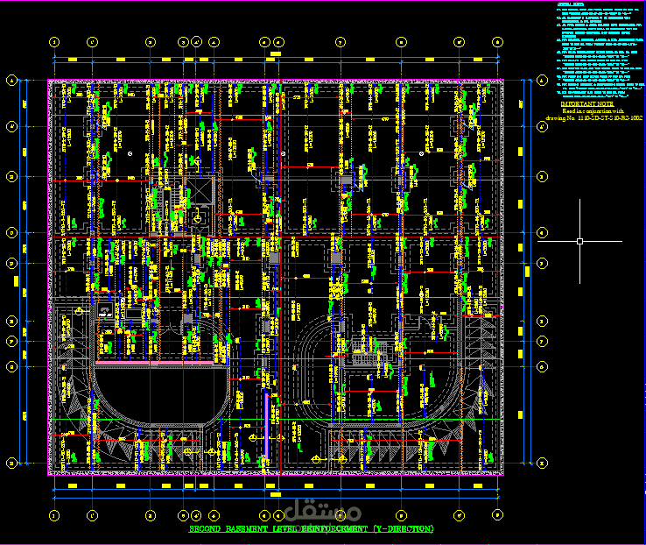
Task: Select the cyan GENERAL NOTES heading
Action: [570, 4]
